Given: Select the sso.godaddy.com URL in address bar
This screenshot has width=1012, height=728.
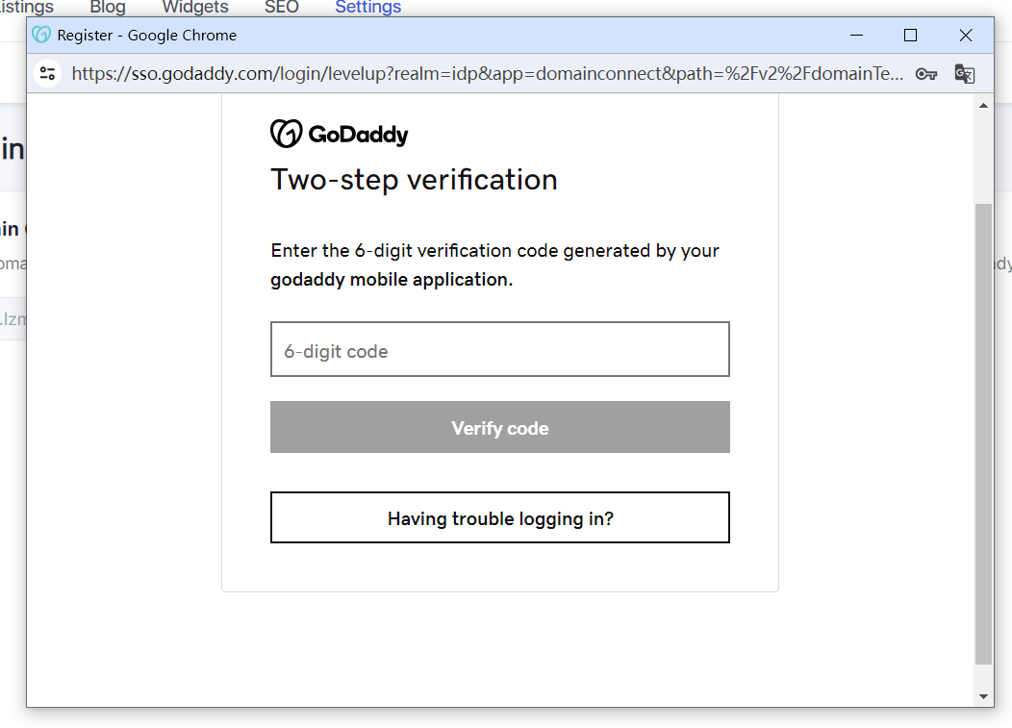Looking at the screenshot, I should [x=488, y=74].
